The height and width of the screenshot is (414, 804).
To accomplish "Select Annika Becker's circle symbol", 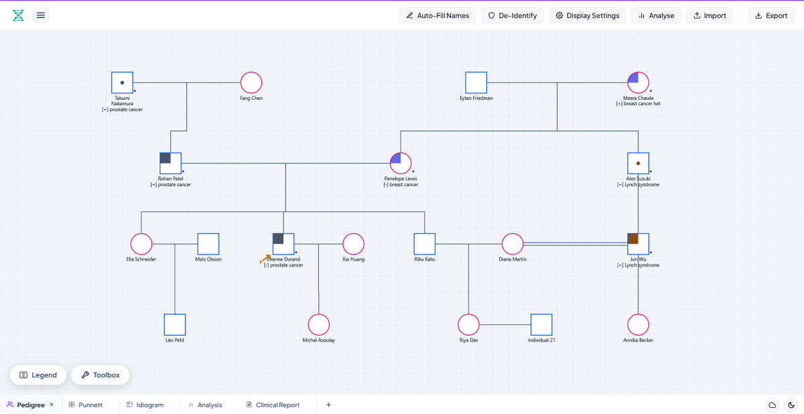I will click(639, 325).
